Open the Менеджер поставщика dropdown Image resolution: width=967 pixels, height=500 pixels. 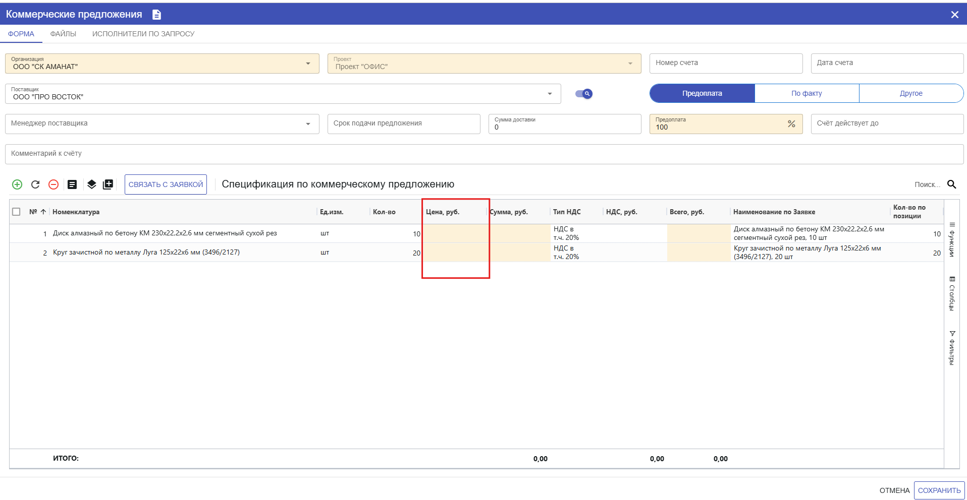[x=308, y=124]
